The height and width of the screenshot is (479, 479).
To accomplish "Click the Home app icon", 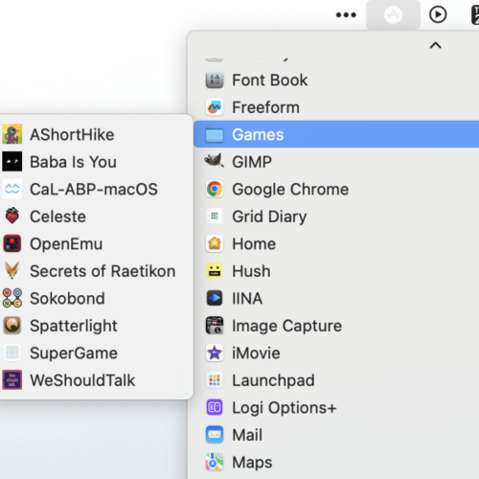I will (215, 243).
